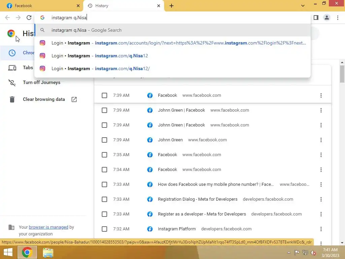The width and height of the screenshot is (345, 259).
Task: Check the first Johnn Green | Facebook checkbox
Action: click(x=104, y=110)
